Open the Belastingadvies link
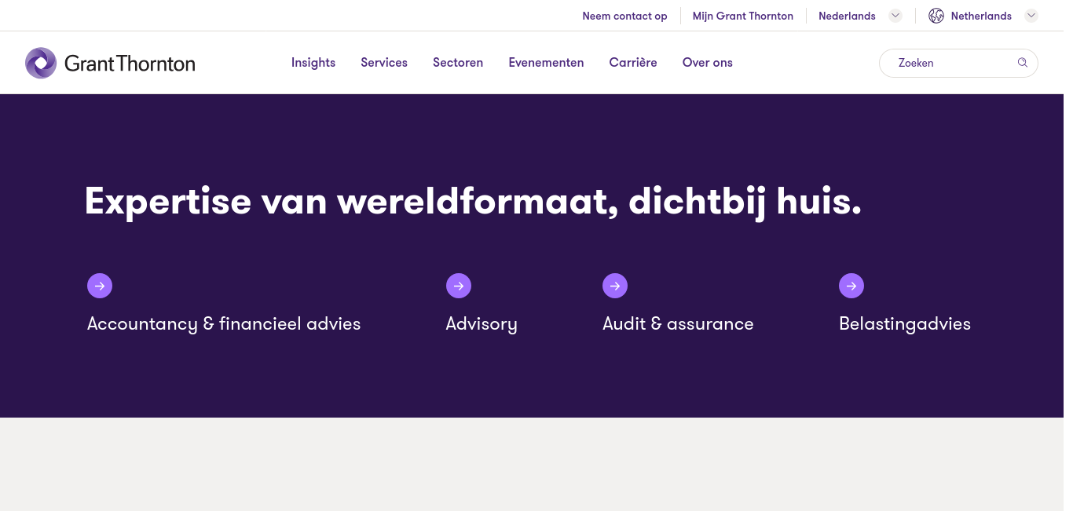The width and height of the screenshot is (1073, 511). pyautogui.click(x=905, y=323)
